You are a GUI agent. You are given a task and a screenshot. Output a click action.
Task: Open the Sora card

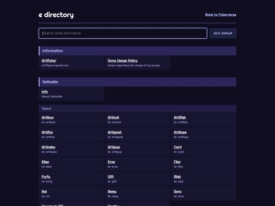click(x=178, y=191)
